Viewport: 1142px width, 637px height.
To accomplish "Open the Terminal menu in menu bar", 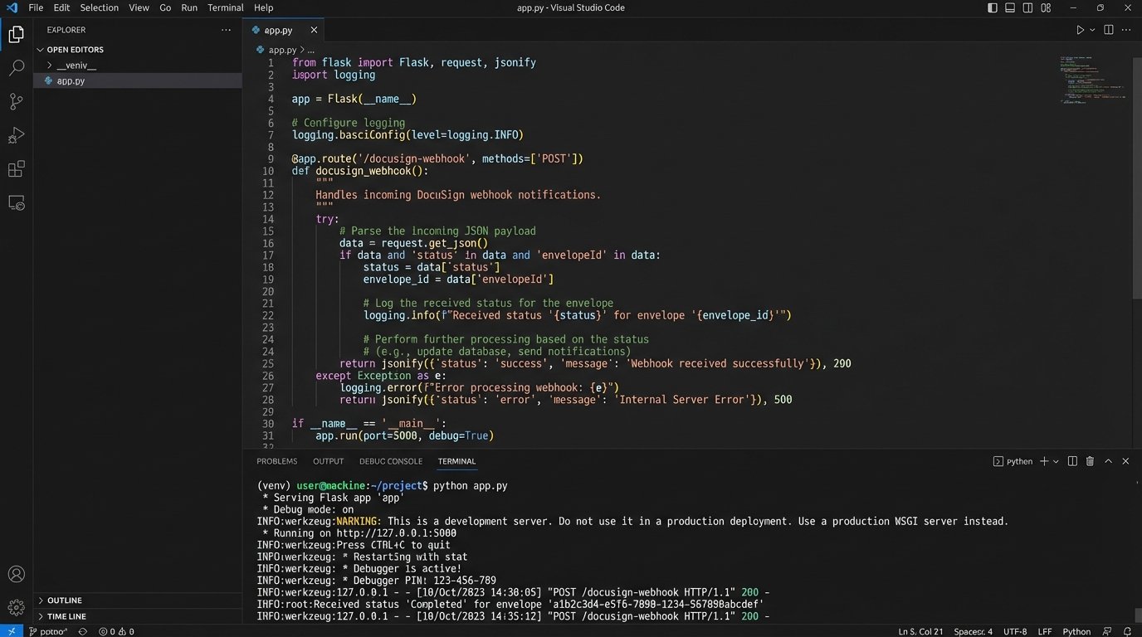I will [225, 7].
